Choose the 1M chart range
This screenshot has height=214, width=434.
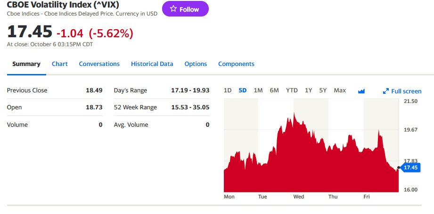click(x=258, y=90)
